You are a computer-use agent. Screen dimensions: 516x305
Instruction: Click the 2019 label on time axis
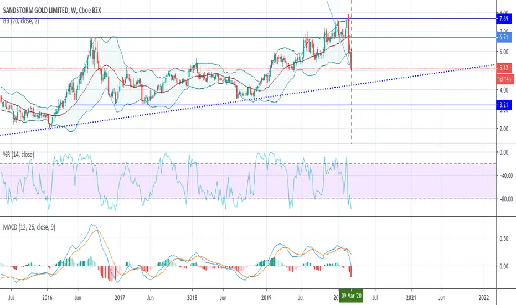coord(266,298)
